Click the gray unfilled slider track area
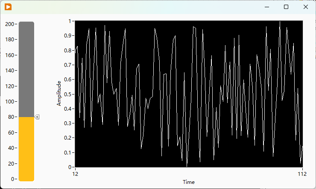The height and width of the screenshot is (189, 316). (x=26, y=69)
